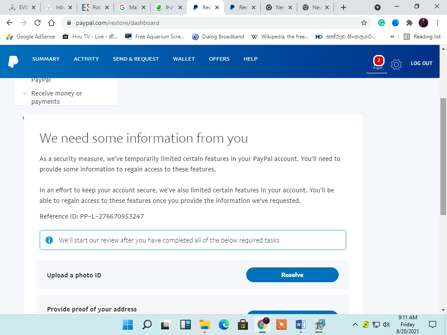The image size is (447, 335).
Task: Click the address bar URL
Action: [117, 23]
